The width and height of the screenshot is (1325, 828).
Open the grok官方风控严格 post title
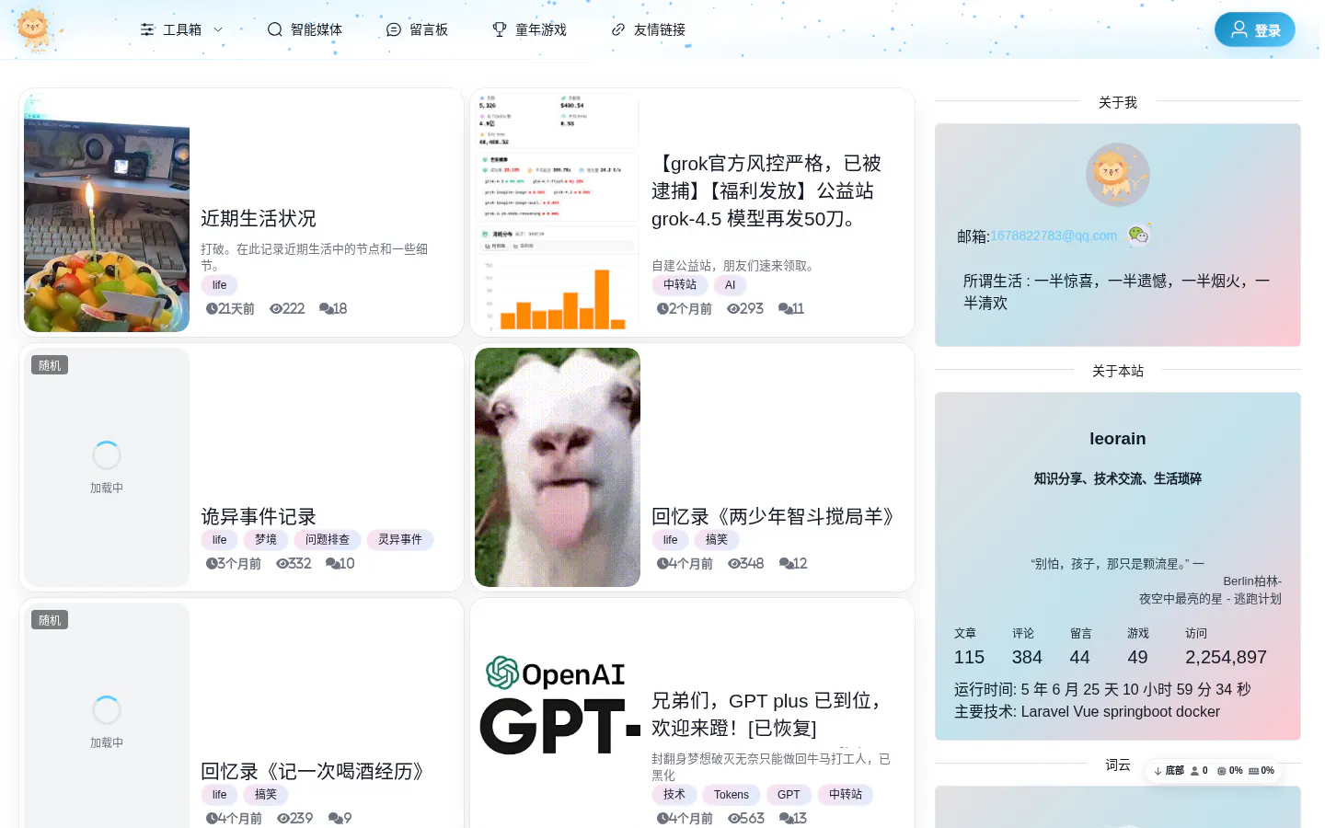[767, 190]
